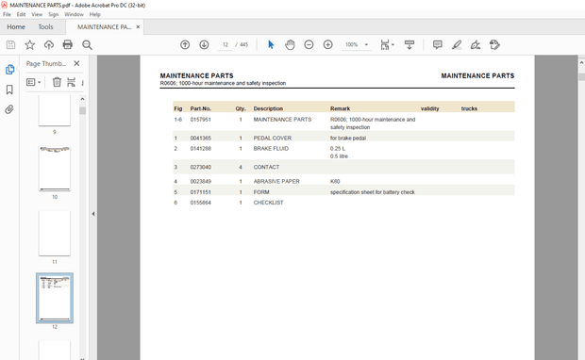Select the MAINTENANCE PA... document tab
Image resolution: width=585 pixels, height=360 pixels.
pos(104,26)
